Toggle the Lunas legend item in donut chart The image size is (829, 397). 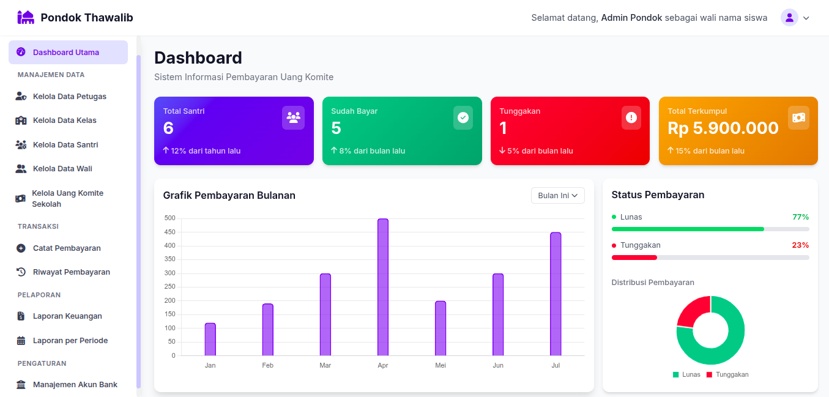click(x=686, y=374)
